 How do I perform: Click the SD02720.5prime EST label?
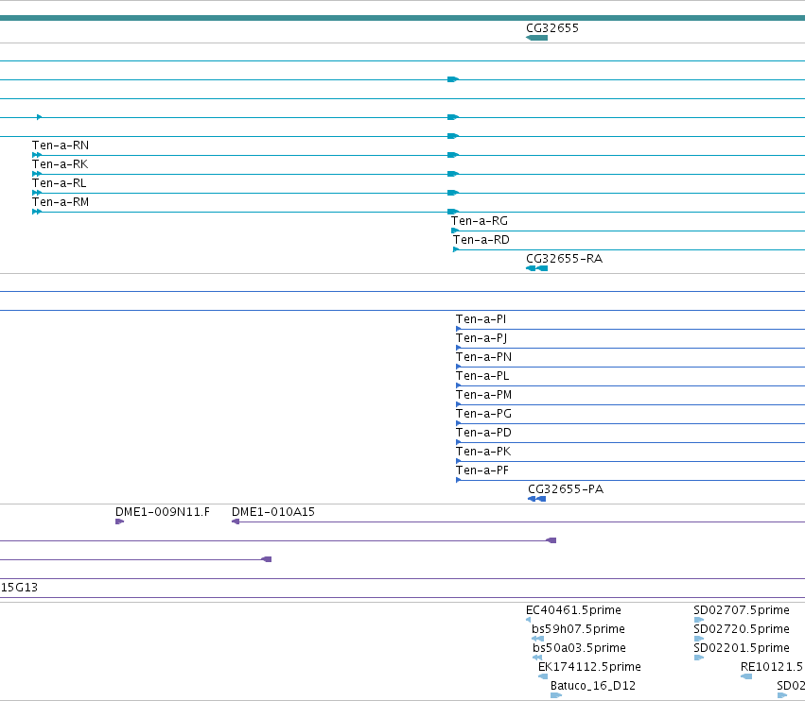[742, 630]
